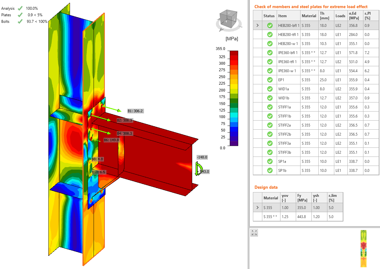Image resolution: width=380 pixels, height=269 pixels.
Task: Click status icon for WID1b
Action: (x=269, y=98)
